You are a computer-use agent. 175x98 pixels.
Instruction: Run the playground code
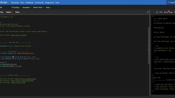coord(2,12)
